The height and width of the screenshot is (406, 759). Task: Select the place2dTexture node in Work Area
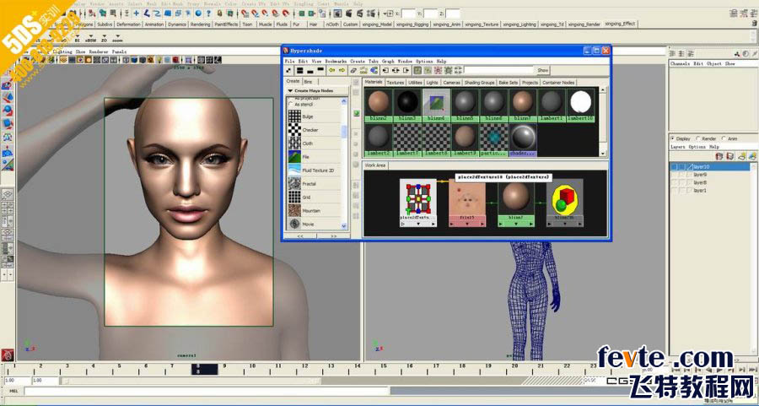[x=419, y=197]
